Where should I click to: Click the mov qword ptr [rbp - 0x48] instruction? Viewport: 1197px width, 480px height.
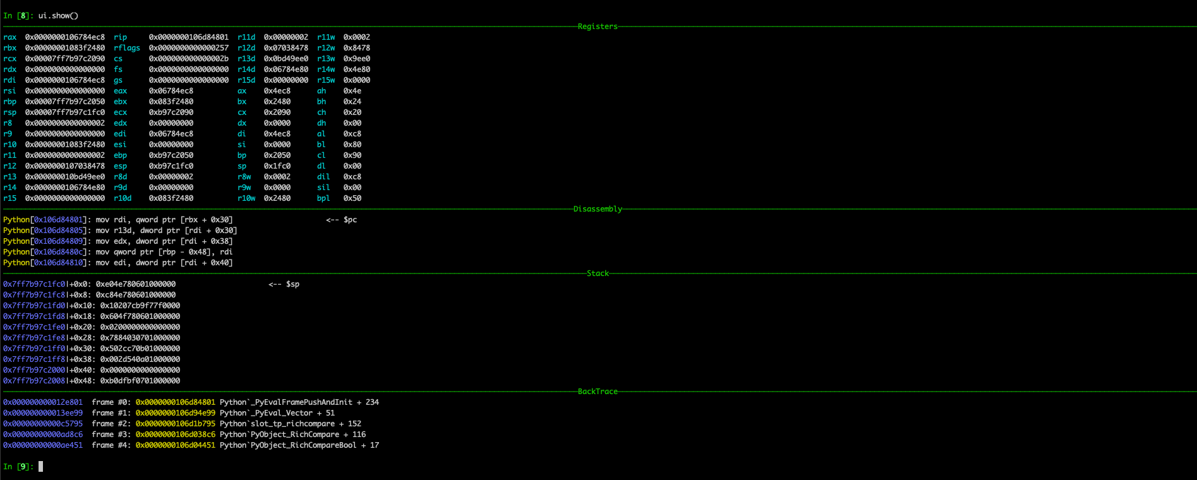point(164,252)
